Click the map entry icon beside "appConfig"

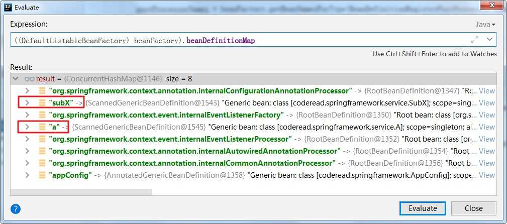click(42, 175)
